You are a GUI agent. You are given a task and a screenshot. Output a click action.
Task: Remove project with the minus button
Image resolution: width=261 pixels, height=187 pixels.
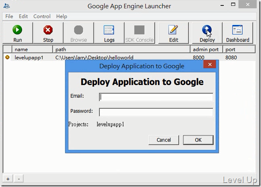(19, 179)
